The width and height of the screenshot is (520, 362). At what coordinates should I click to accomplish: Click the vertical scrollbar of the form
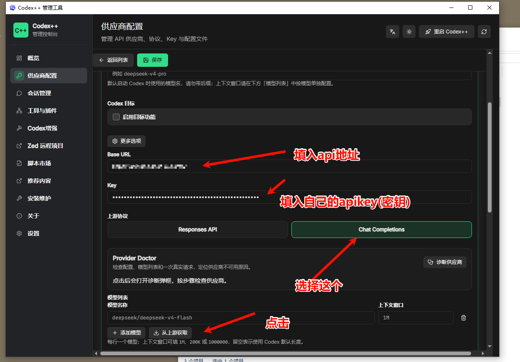coord(489,158)
